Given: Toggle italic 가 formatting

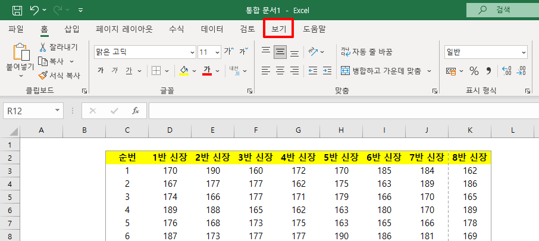Looking at the screenshot, I should 115,71.
